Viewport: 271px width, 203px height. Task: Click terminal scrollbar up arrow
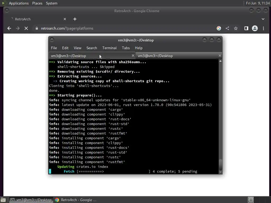pyautogui.click(x=220, y=61)
